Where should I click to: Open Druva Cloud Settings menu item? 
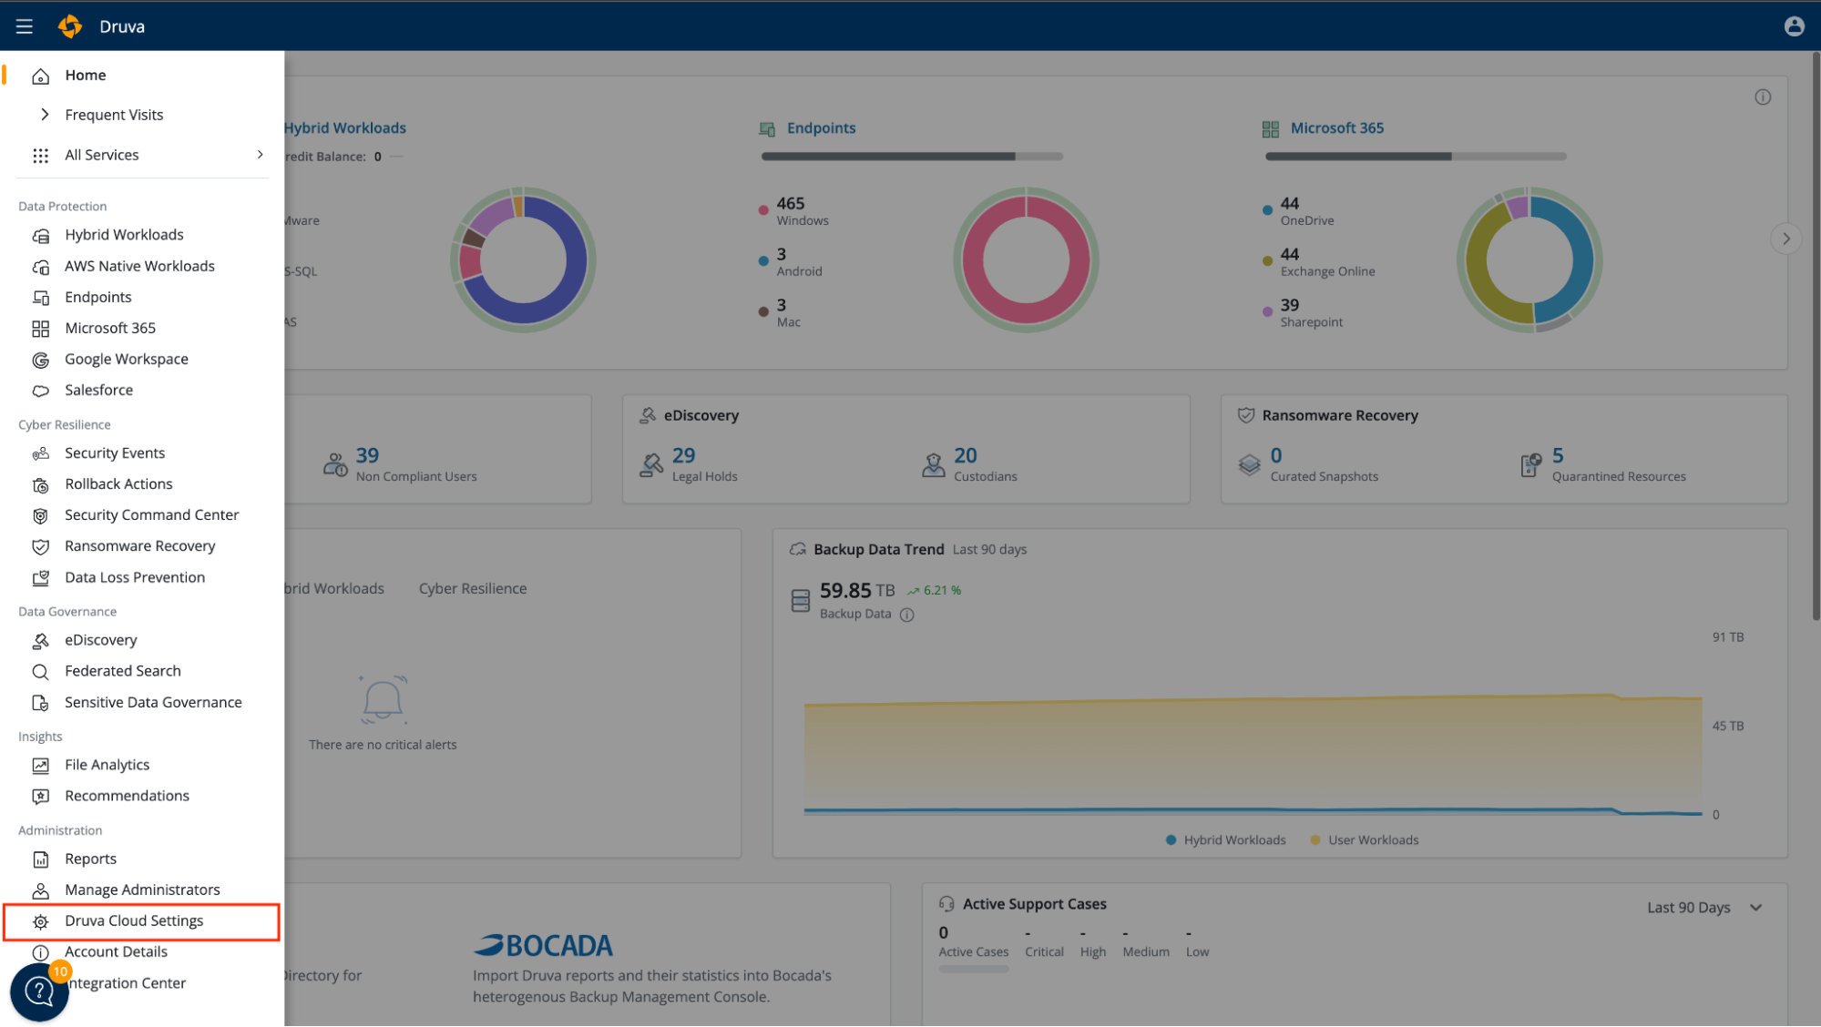[x=134, y=920]
